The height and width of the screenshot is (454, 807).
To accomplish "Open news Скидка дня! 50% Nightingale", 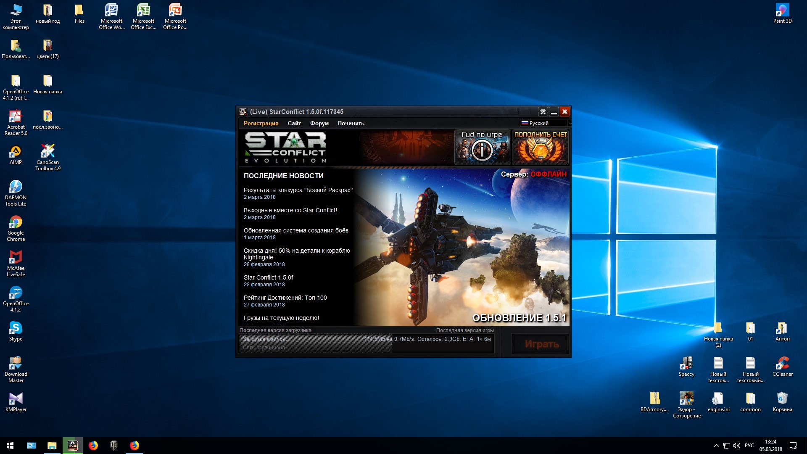I will tap(297, 254).
